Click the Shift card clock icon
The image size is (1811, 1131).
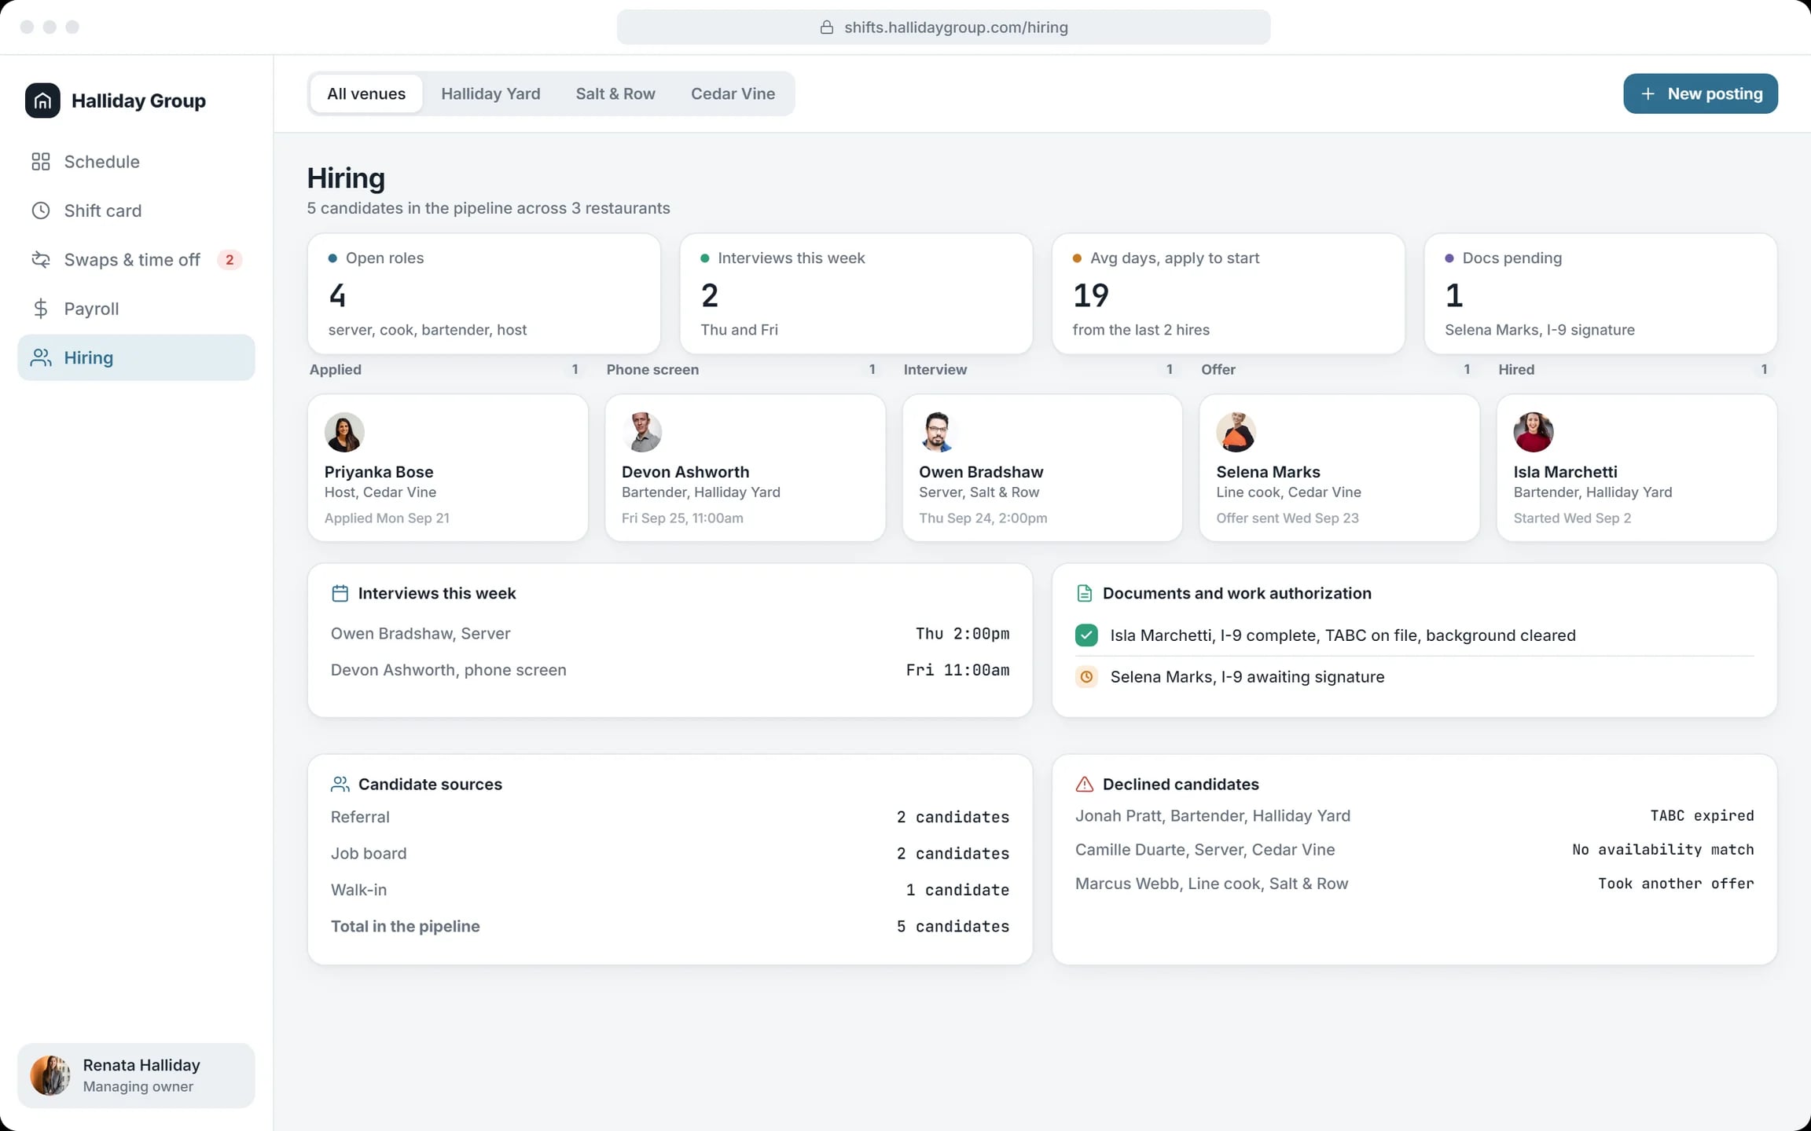[41, 210]
